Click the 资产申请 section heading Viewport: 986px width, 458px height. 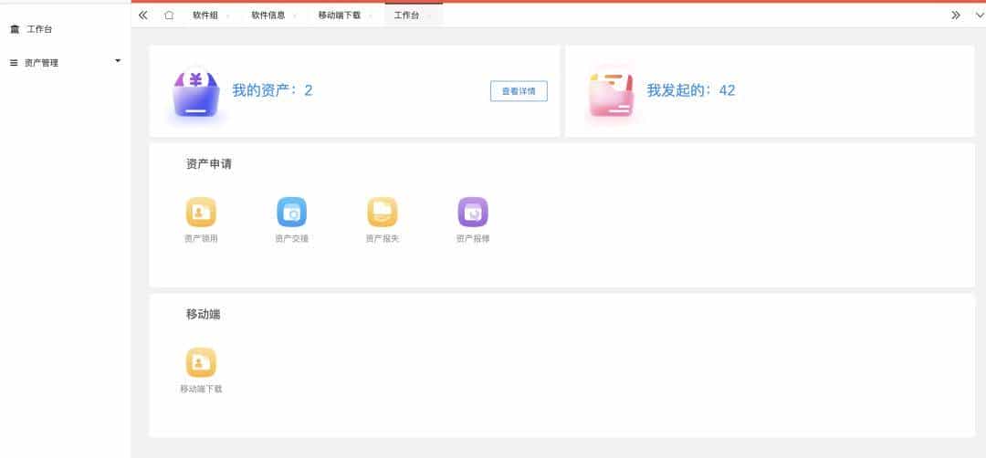click(209, 164)
